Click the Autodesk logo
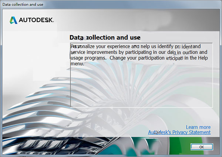This screenshot has width=222, height=157. coord(32,20)
